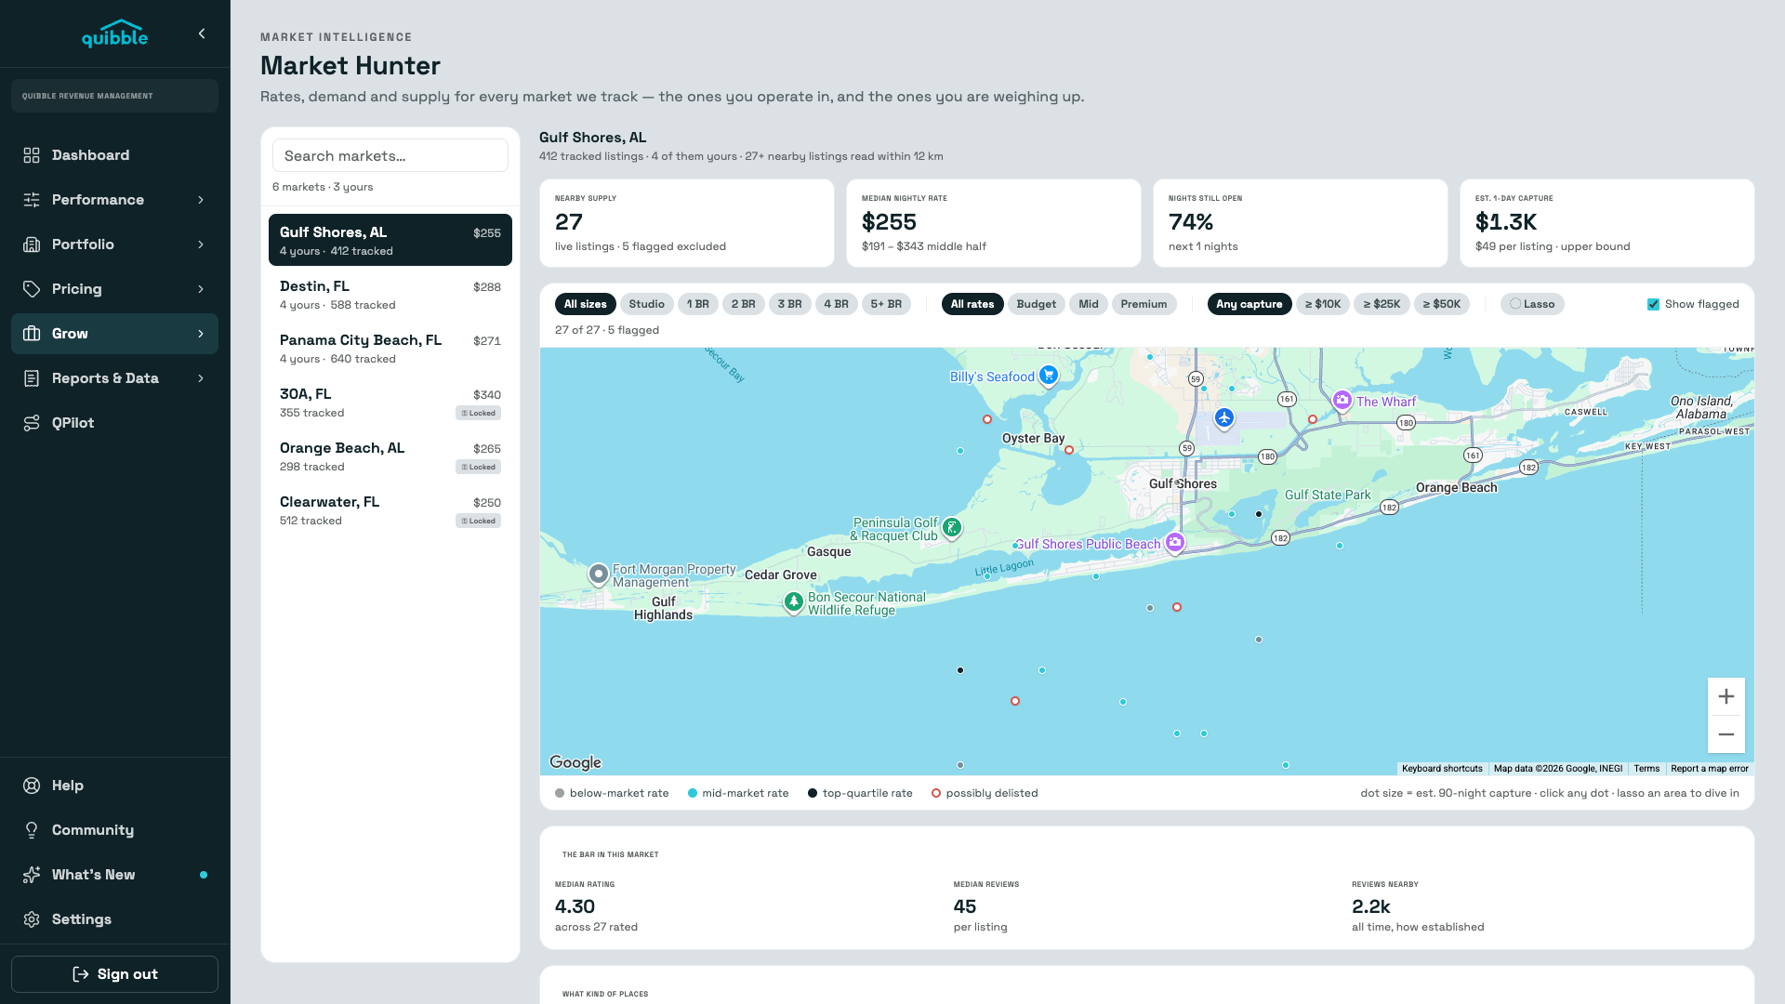Expand the Reports & Data chevron
The image size is (1785, 1004).
coord(201,378)
